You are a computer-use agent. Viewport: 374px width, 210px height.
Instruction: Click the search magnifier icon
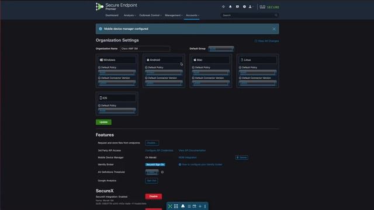pyautogui.click(x=276, y=15)
